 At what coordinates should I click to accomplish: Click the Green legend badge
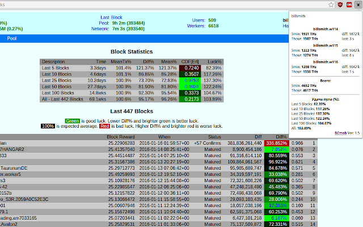(x=73, y=121)
